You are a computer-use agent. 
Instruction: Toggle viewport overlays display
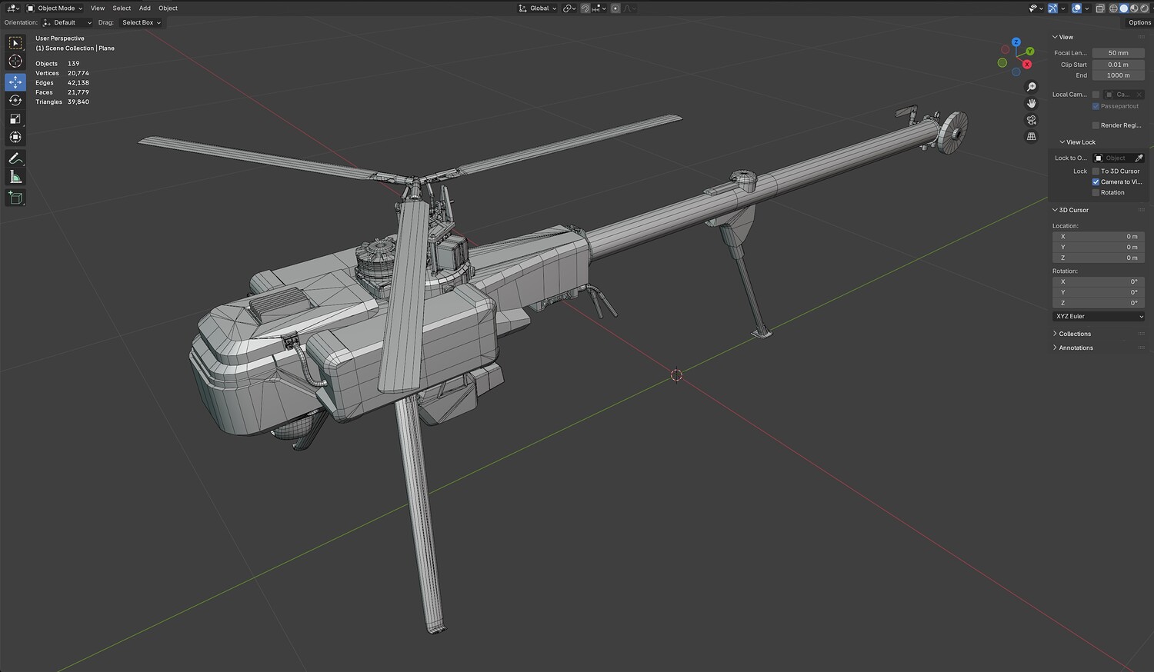(x=1076, y=8)
